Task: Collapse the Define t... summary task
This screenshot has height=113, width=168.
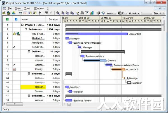Action: pos(29,51)
